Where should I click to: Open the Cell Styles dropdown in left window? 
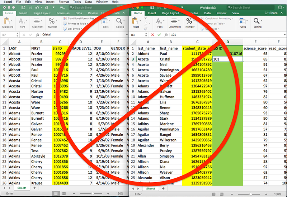coord(74,29)
